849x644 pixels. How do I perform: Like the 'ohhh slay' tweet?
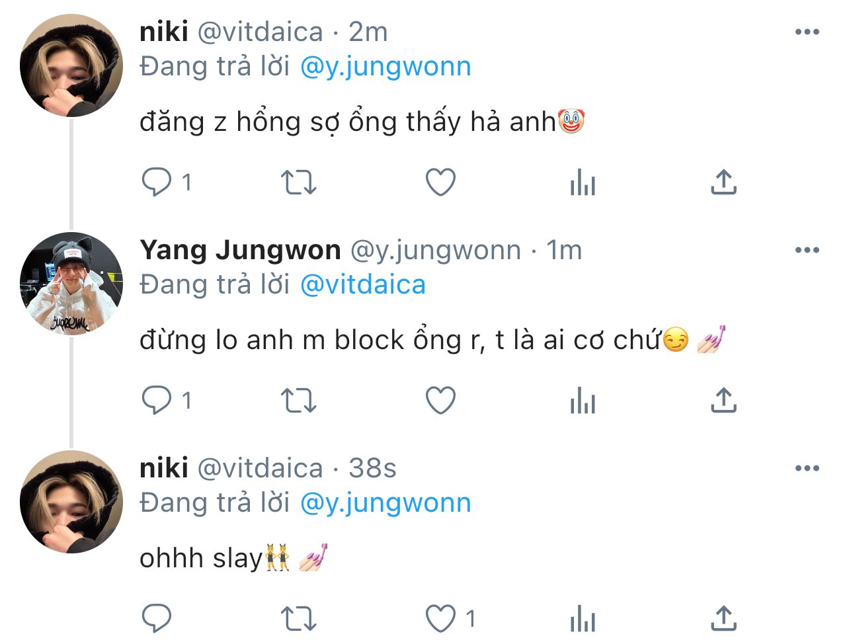coord(440,618)
